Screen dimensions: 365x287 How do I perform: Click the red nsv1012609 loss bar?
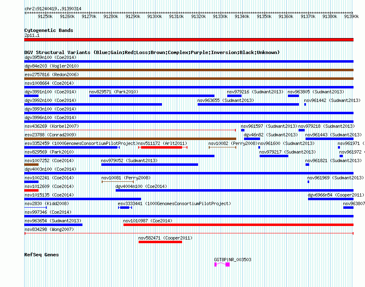[32, 190]
